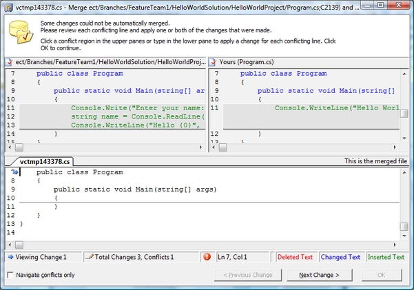Image resolution: width=414 pixels, height=290 pixels.
Task: Click the file icon beside Yours (Program.cs)
Action: click(213, 62)
